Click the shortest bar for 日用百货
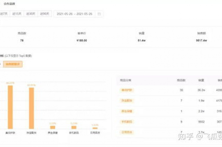 coord(95,128)
